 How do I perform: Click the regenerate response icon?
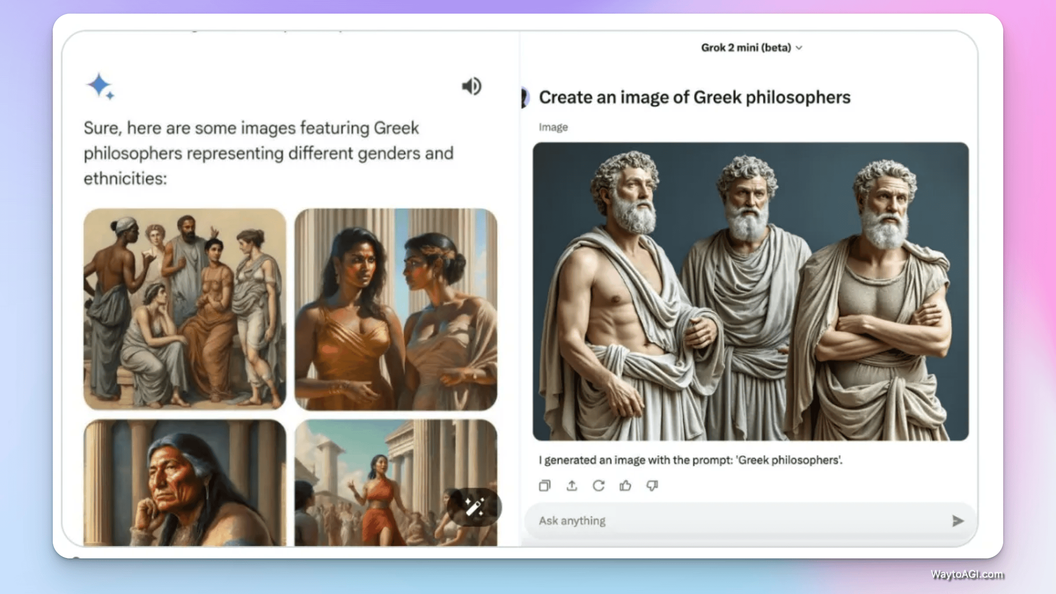coord(598,485)
